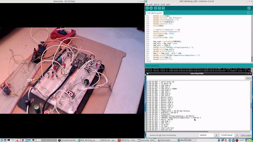Viewport: 253px width, 142px height.
Task: Click the 'LDR Value = 920mV' output line
Action: pos(169,89)
